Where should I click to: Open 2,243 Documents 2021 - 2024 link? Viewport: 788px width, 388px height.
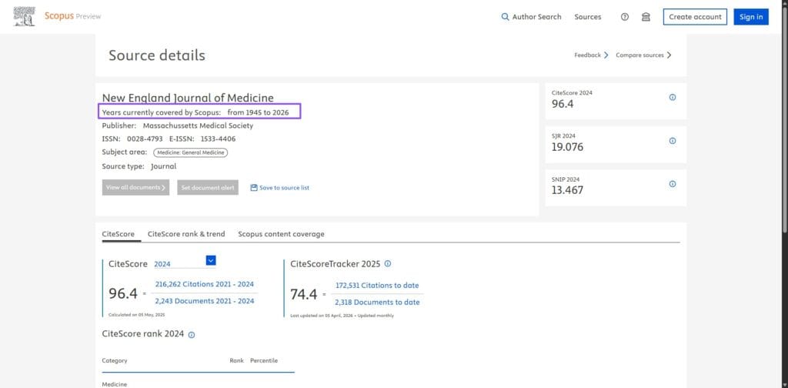click(x=205, y=301)
